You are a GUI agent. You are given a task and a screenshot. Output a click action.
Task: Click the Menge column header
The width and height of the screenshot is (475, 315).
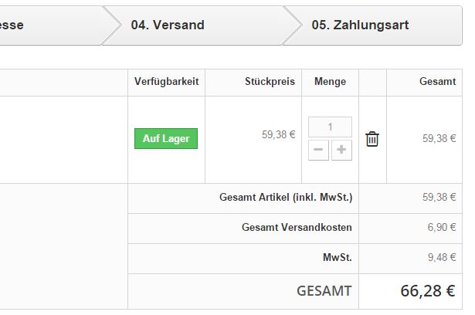[x=330, y=82]
